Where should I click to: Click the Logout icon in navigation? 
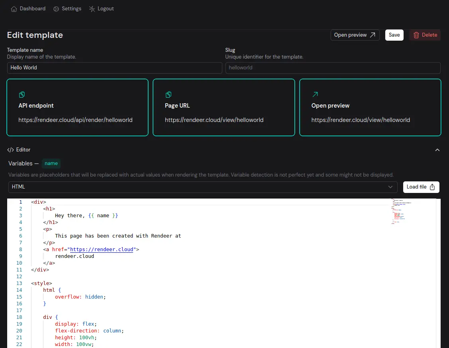(x=92, y=9)
